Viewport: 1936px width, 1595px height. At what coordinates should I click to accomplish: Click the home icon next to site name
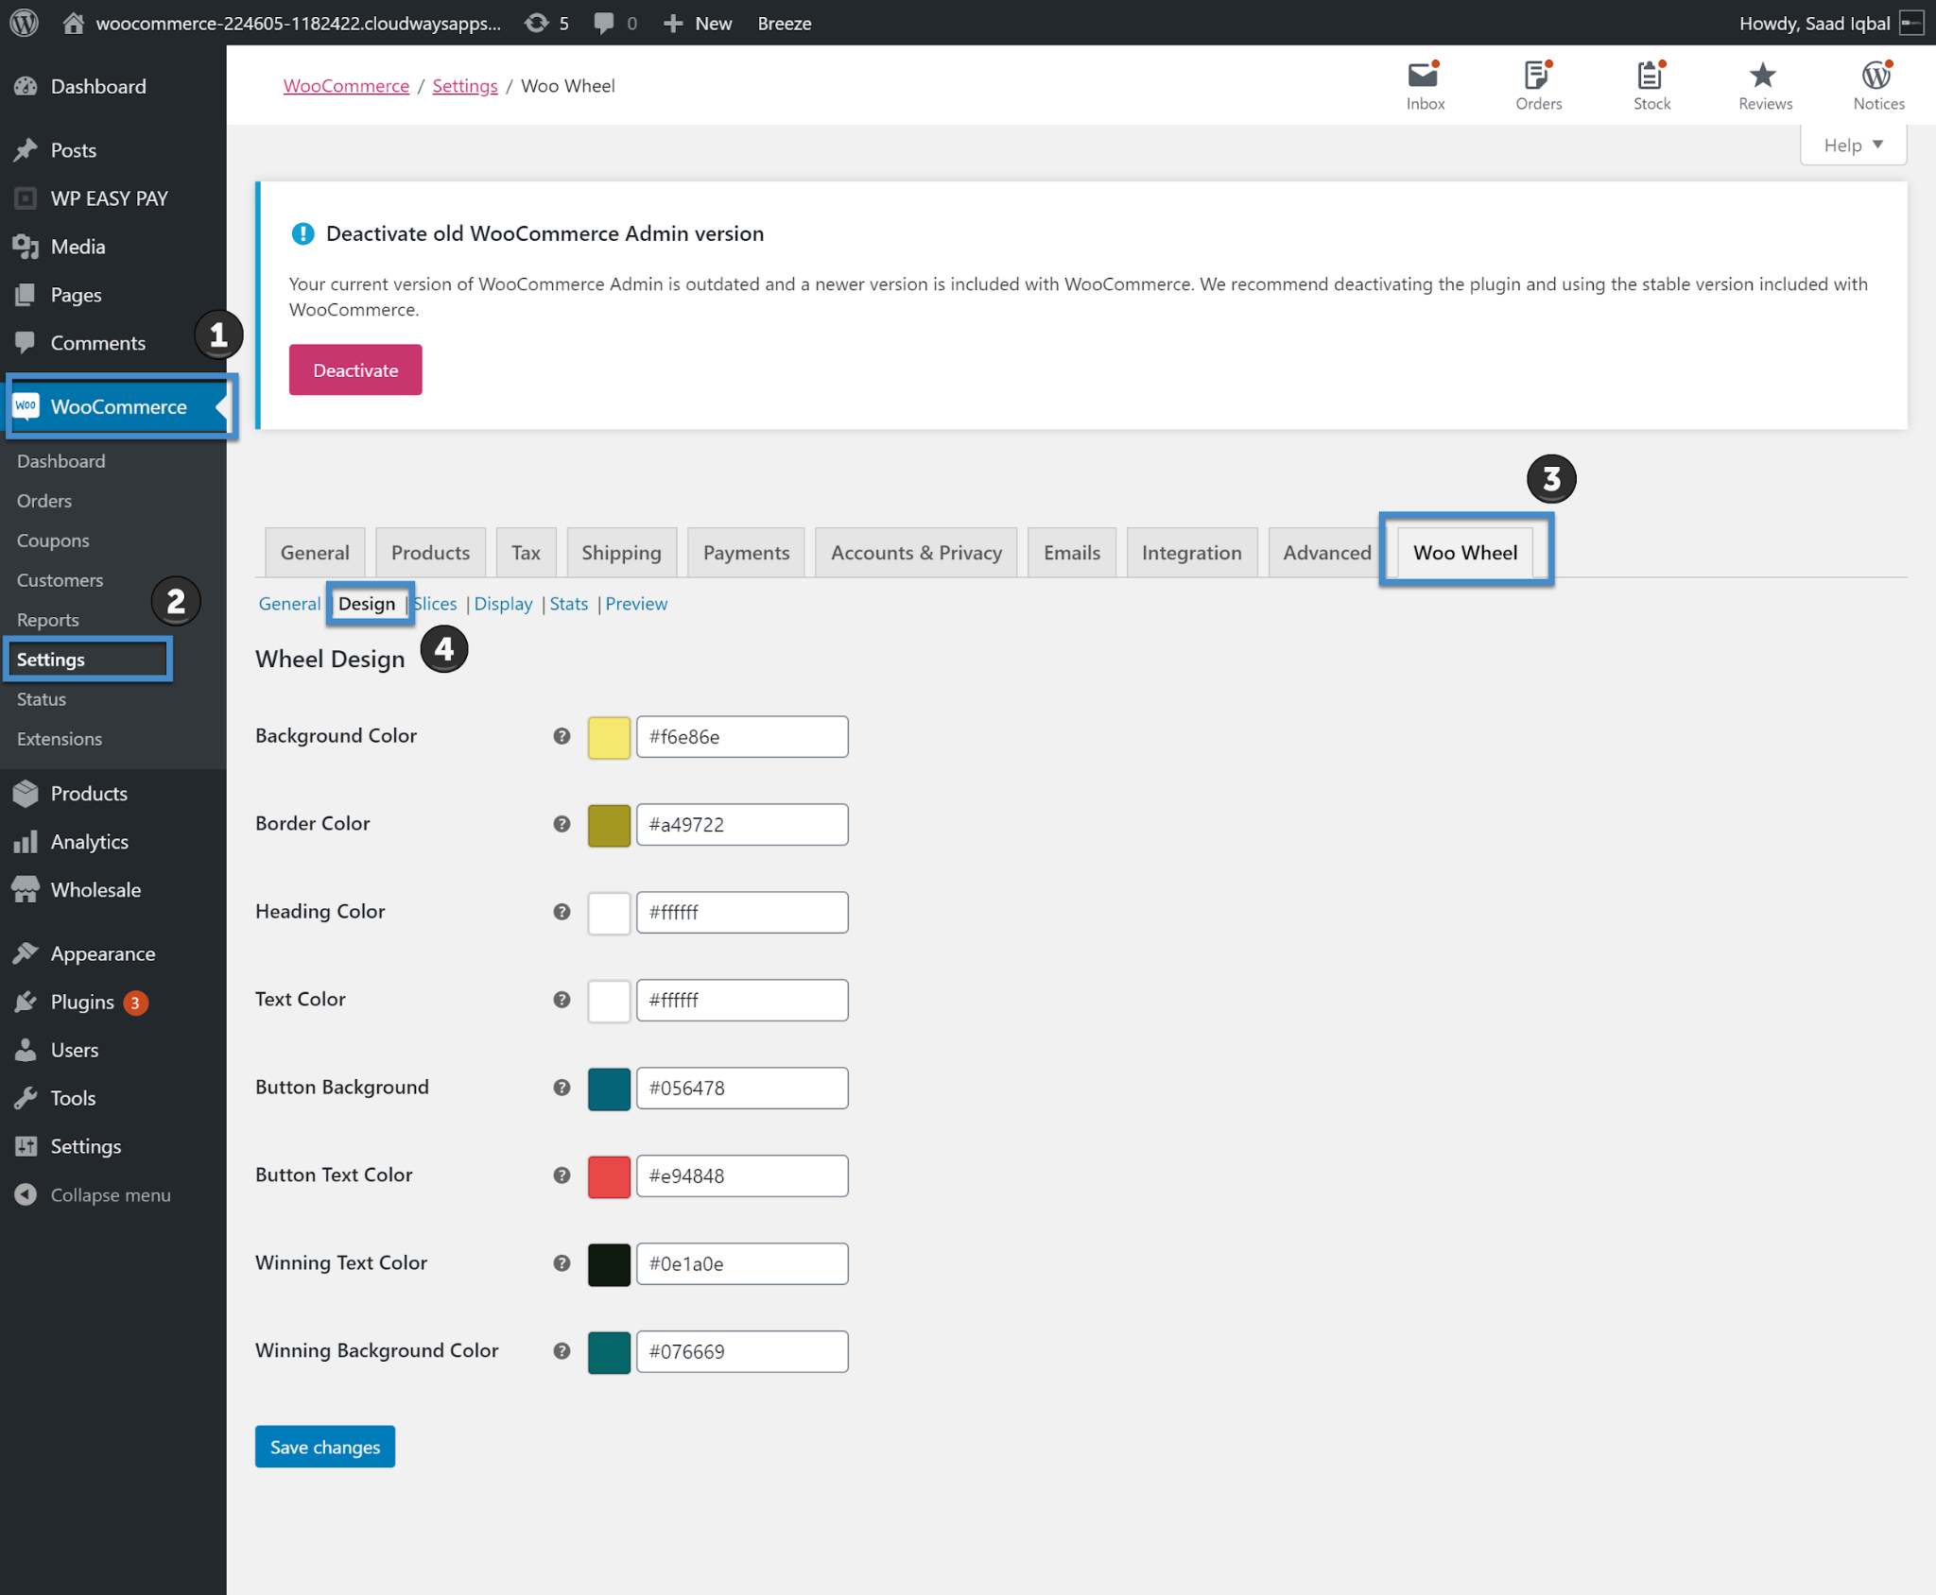click(73, 23)
